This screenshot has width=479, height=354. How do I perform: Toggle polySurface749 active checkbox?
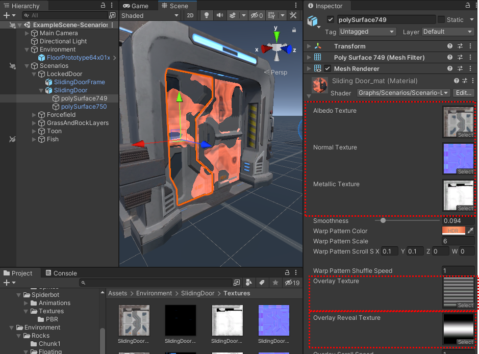tap(330, 19)
